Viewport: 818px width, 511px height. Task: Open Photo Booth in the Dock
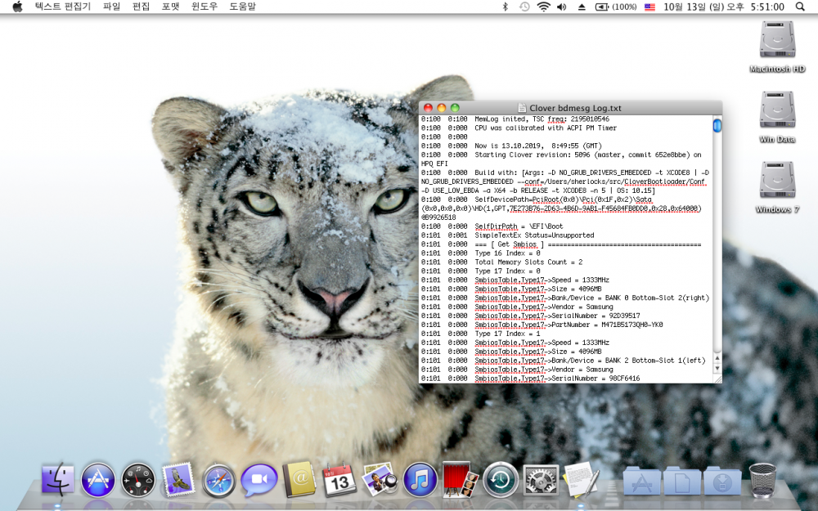pos(460,479)
